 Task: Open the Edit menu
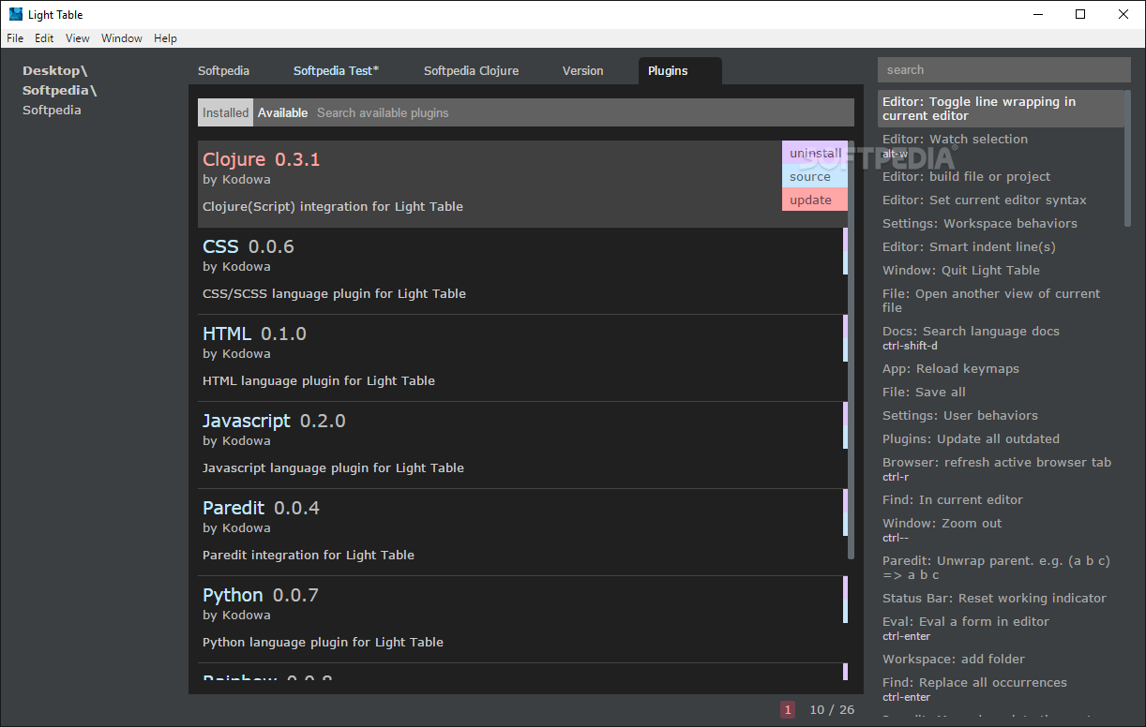(x=44, y=38)
